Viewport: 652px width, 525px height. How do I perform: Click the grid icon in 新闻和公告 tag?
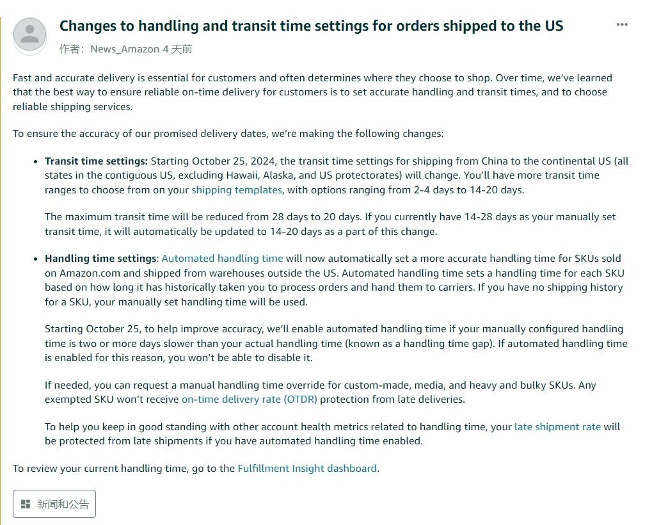coord(26,505)
